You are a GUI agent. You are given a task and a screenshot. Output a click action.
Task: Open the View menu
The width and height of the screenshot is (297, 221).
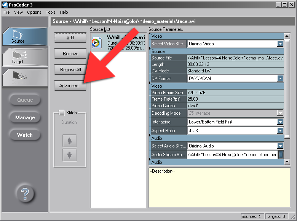pos(18,12)
